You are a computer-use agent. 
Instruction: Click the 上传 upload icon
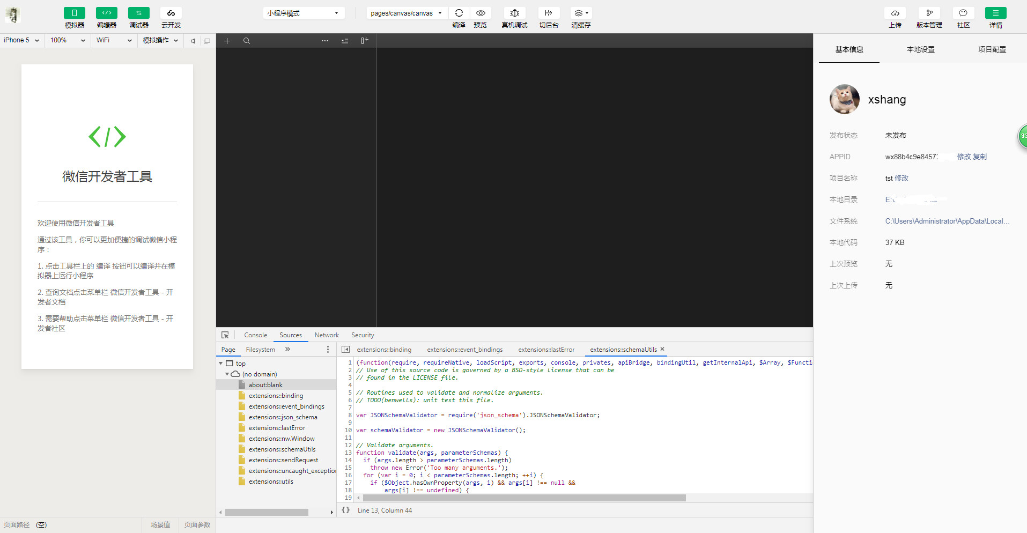point(895,13)
